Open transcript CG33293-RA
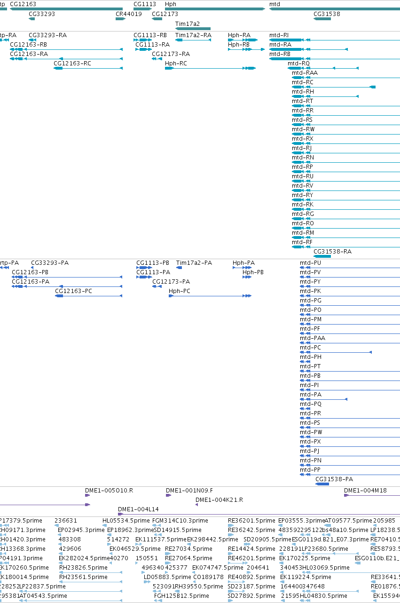400x603 pixels. pyautogui.click(x=47, y=35)
